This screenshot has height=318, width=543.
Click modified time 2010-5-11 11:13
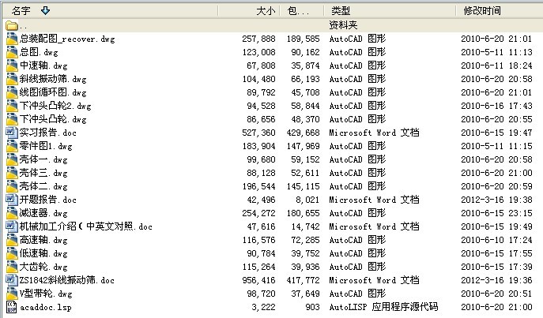[x=496, y=52]
